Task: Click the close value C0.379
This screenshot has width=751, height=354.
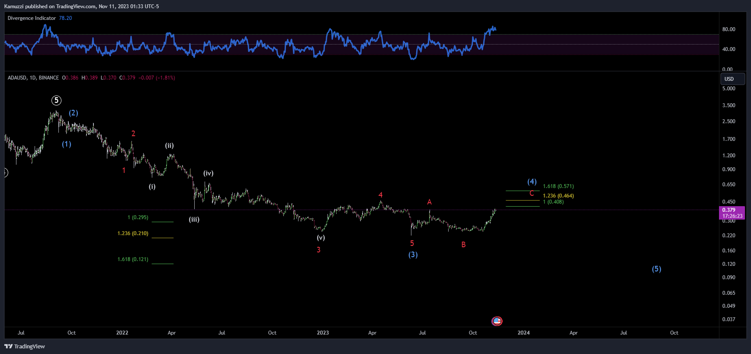Action: coord(127,78)
